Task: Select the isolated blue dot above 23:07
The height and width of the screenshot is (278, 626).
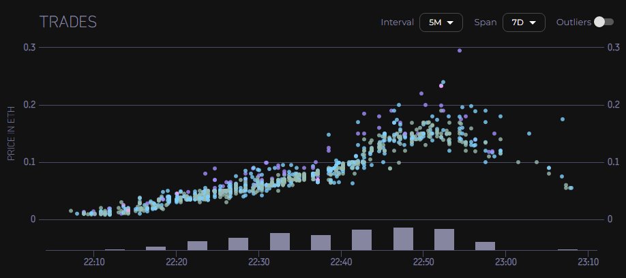Action: point(563,119)
